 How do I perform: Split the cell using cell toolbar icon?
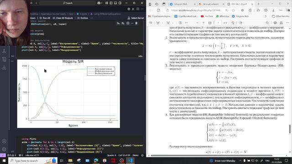[128, 23]
